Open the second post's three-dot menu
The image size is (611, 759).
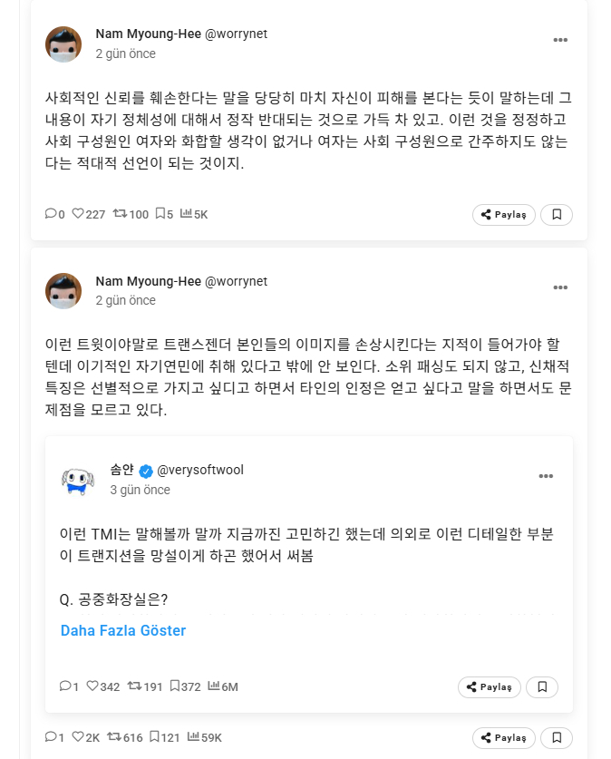coord(560,287)
